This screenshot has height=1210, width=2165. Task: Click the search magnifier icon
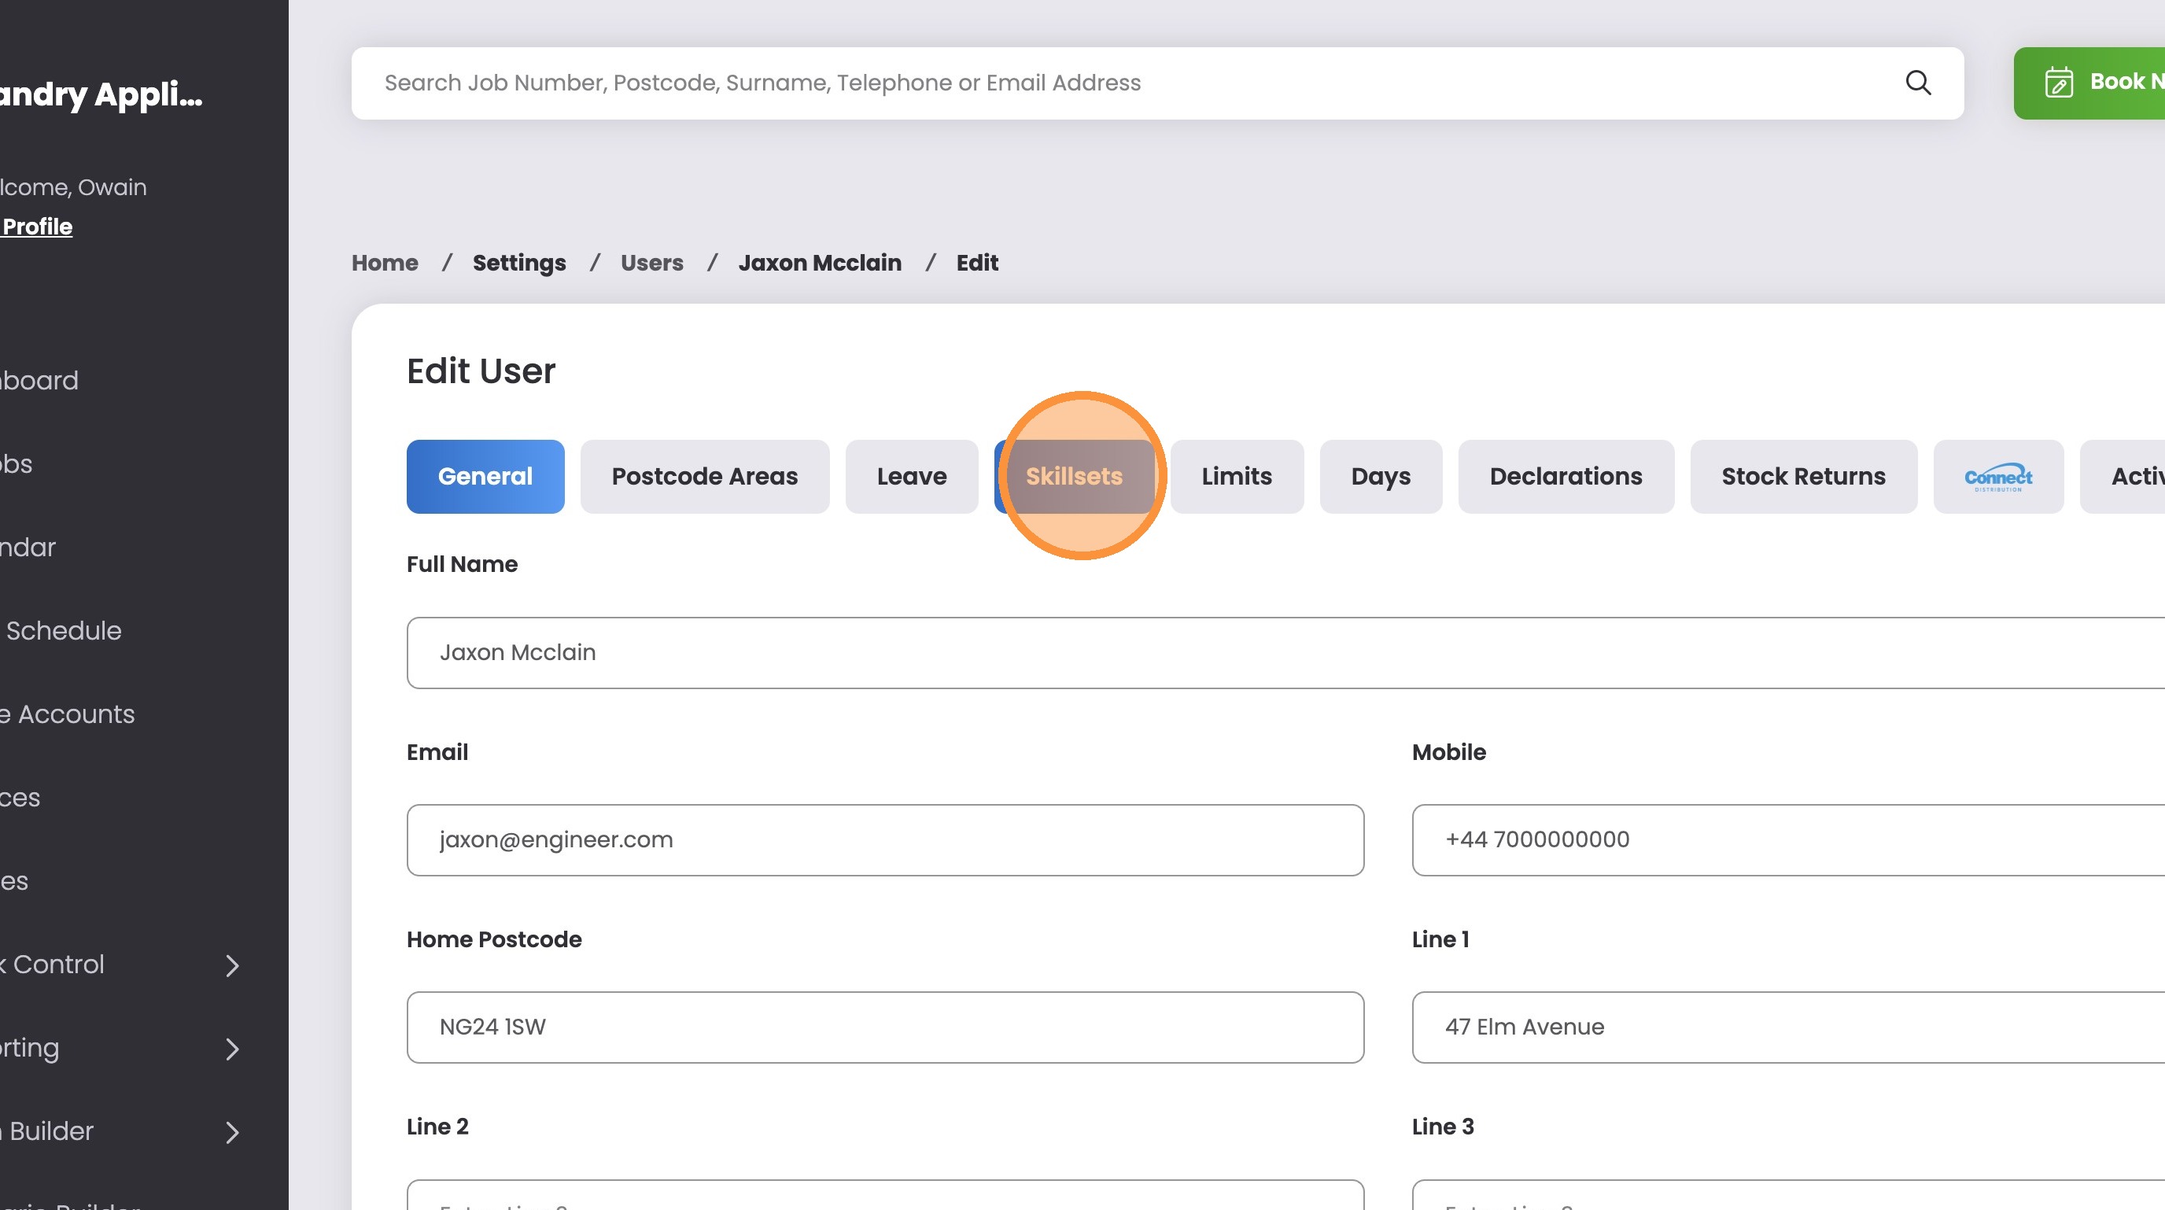point(1917,83)
